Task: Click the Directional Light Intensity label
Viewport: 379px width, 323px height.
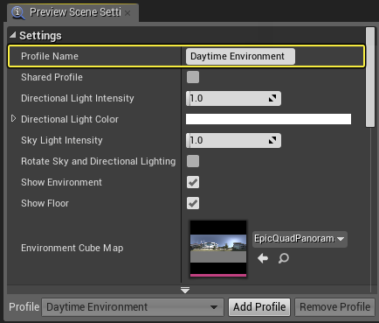Action: pyautogui.click(x=78, y=98)
